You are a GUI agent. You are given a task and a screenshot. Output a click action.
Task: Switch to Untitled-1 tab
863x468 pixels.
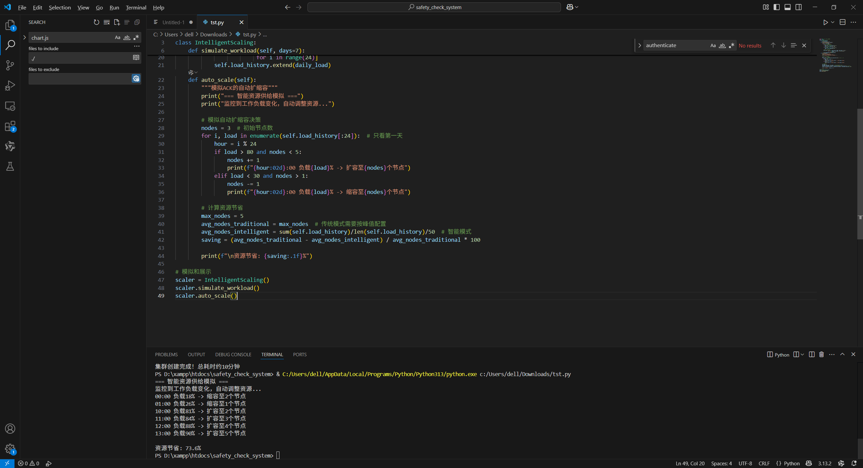click(x=173, y=22)
